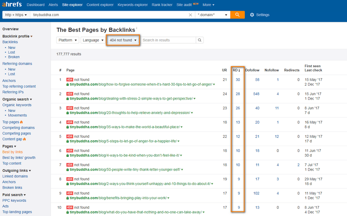Open Competing pages link

point(17,133)
